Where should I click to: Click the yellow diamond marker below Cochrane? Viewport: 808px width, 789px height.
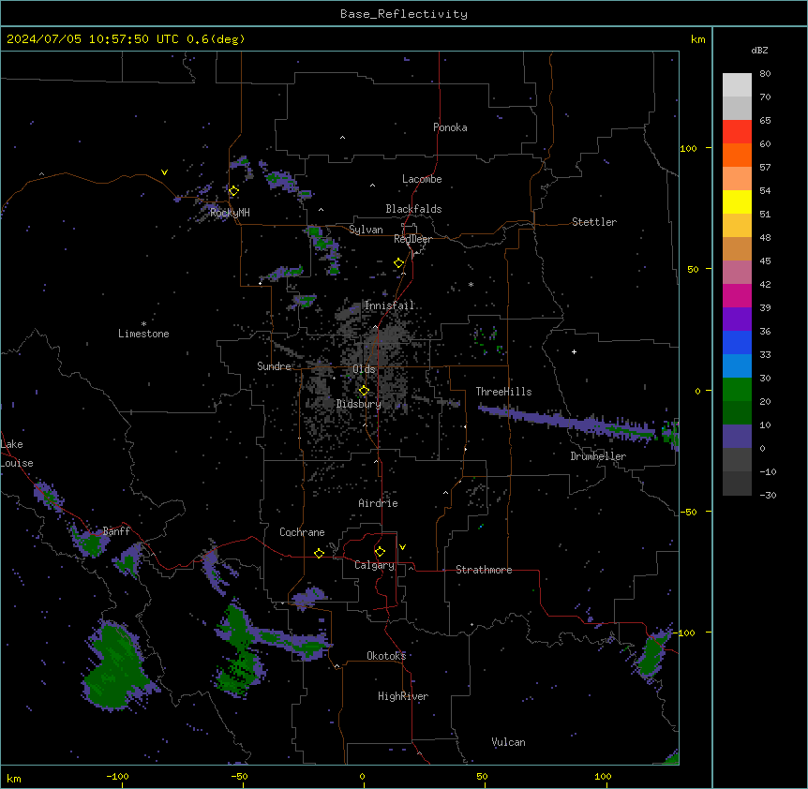319,553
